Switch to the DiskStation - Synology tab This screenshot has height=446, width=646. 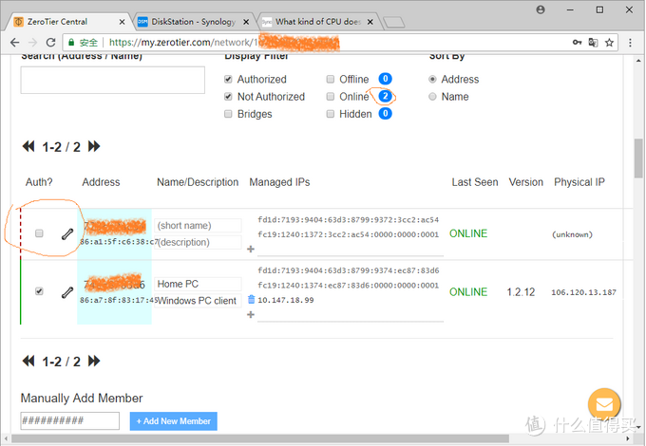point(193,20)
